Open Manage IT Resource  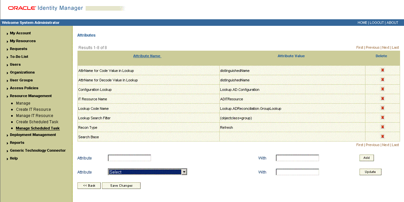point(34,116)
